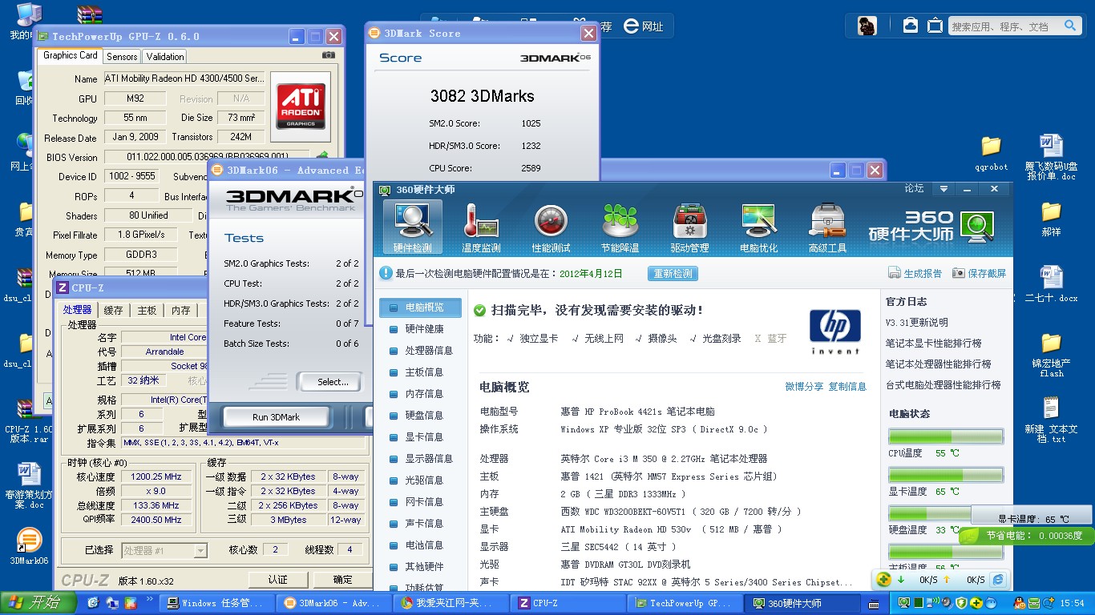
Task: Open 笔记本显卡性能排行榜 link
Action: 933,343
